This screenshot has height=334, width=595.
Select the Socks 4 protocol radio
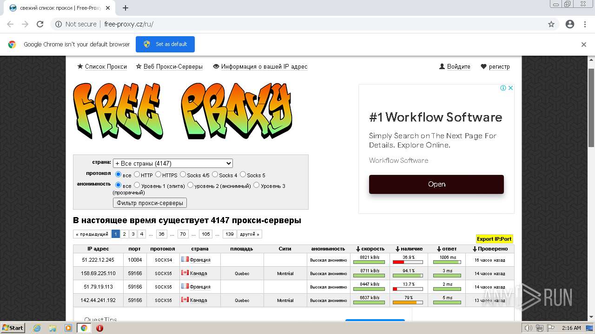(x=215, y=175)
